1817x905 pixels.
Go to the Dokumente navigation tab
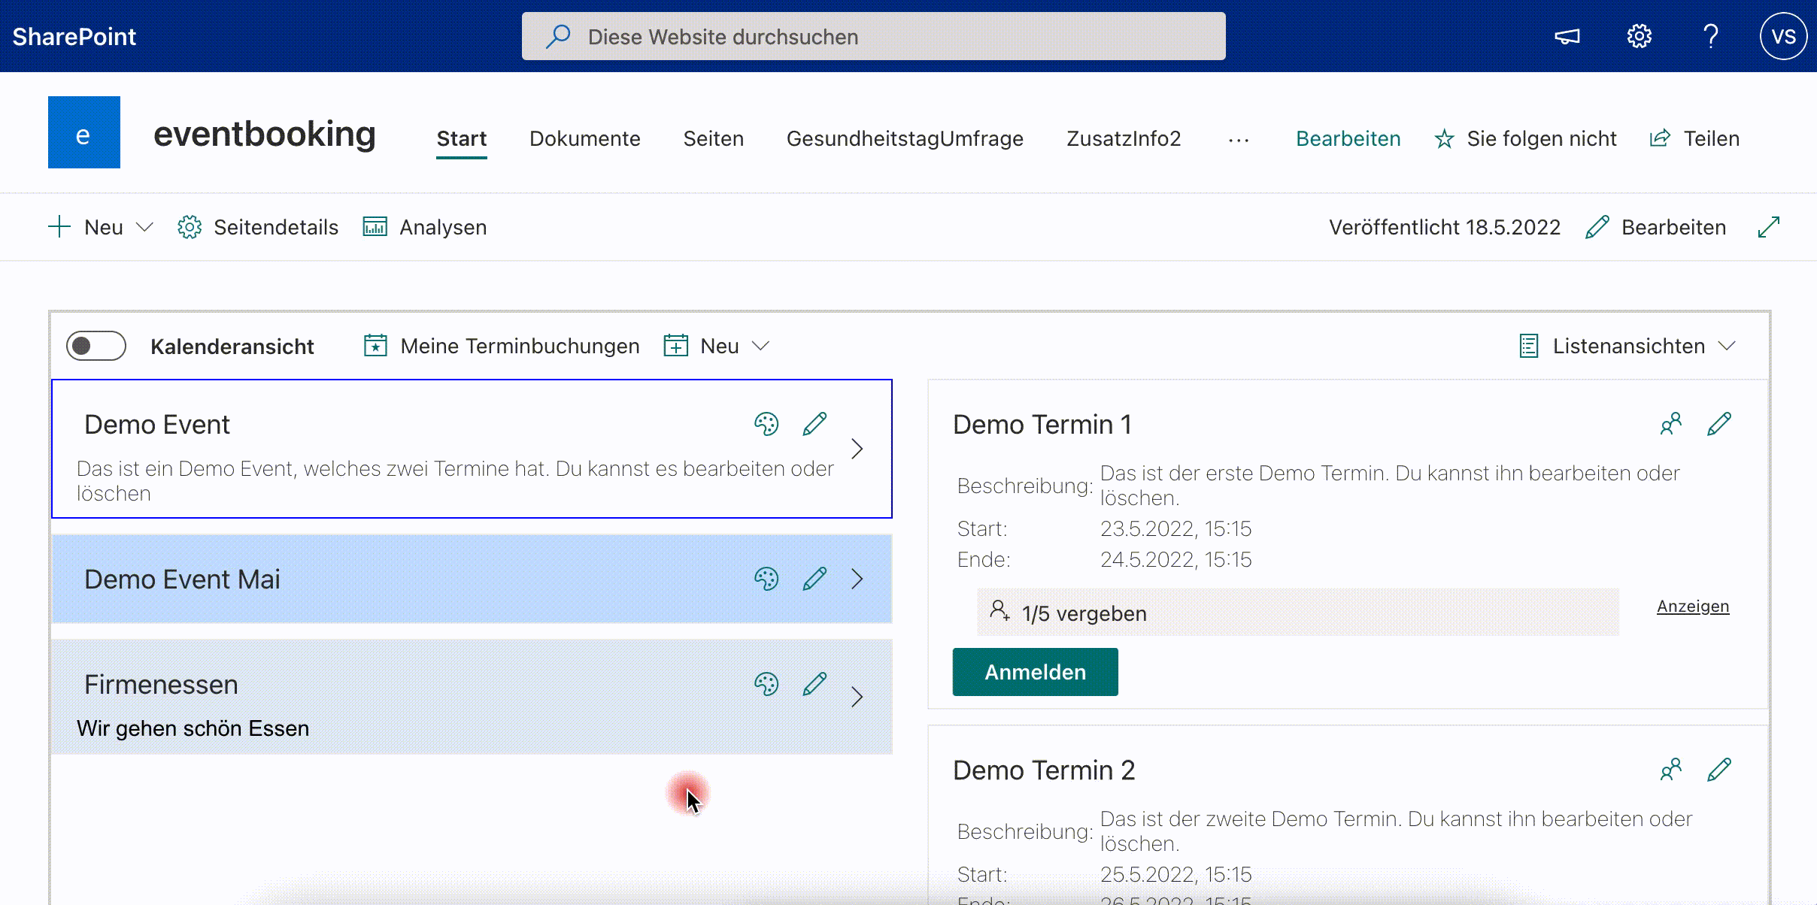point(584,138)
